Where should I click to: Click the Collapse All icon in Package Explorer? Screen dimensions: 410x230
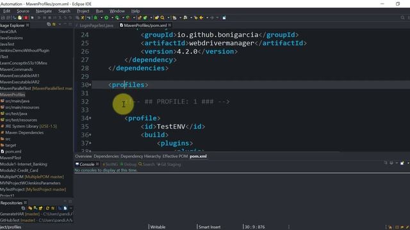(x=49, y=24)
